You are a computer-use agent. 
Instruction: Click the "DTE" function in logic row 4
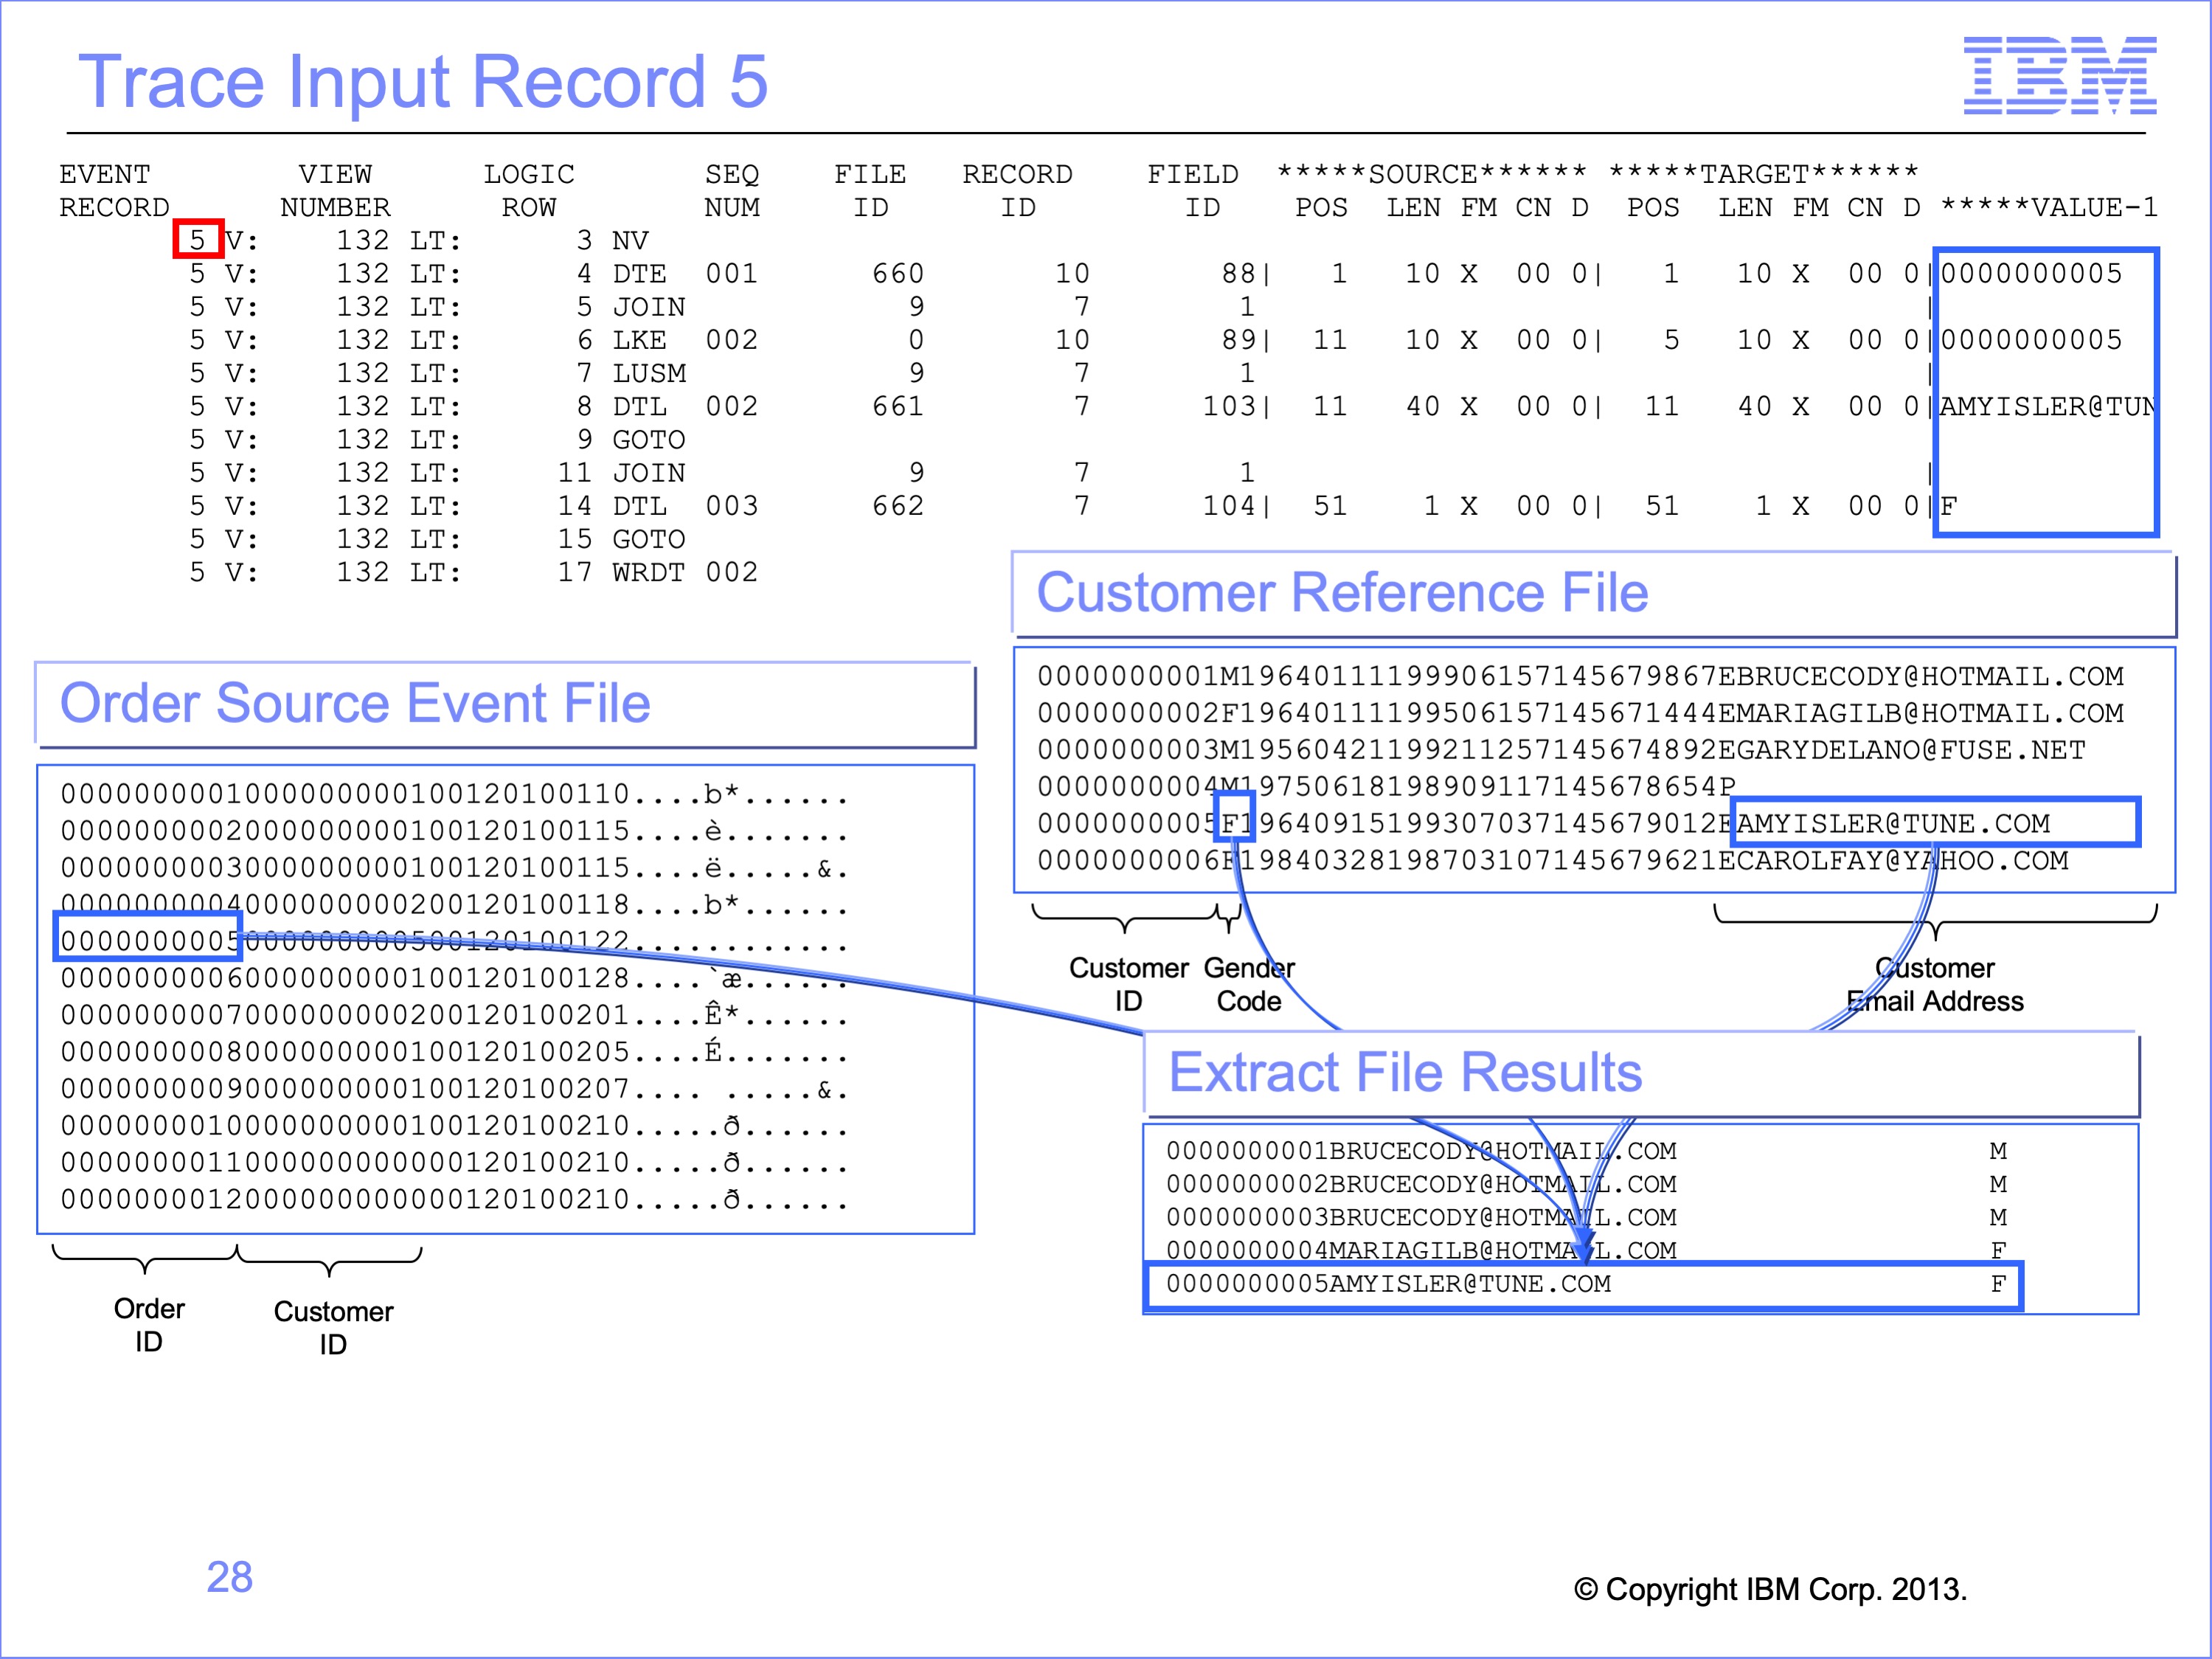click(x=639, y=274)
